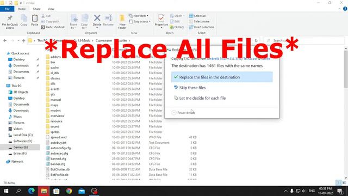Image resolution: width=348 pixels, height=196 pixels.
Task: Open the New item dropdown
Action: [139, 16]
